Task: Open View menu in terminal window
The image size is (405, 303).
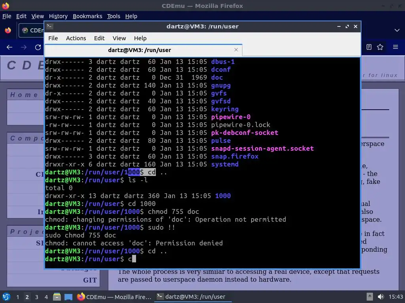Action: (x=119, y=38)
